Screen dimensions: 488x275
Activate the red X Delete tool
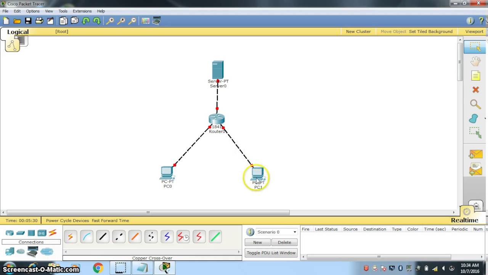tap(475, 90)
